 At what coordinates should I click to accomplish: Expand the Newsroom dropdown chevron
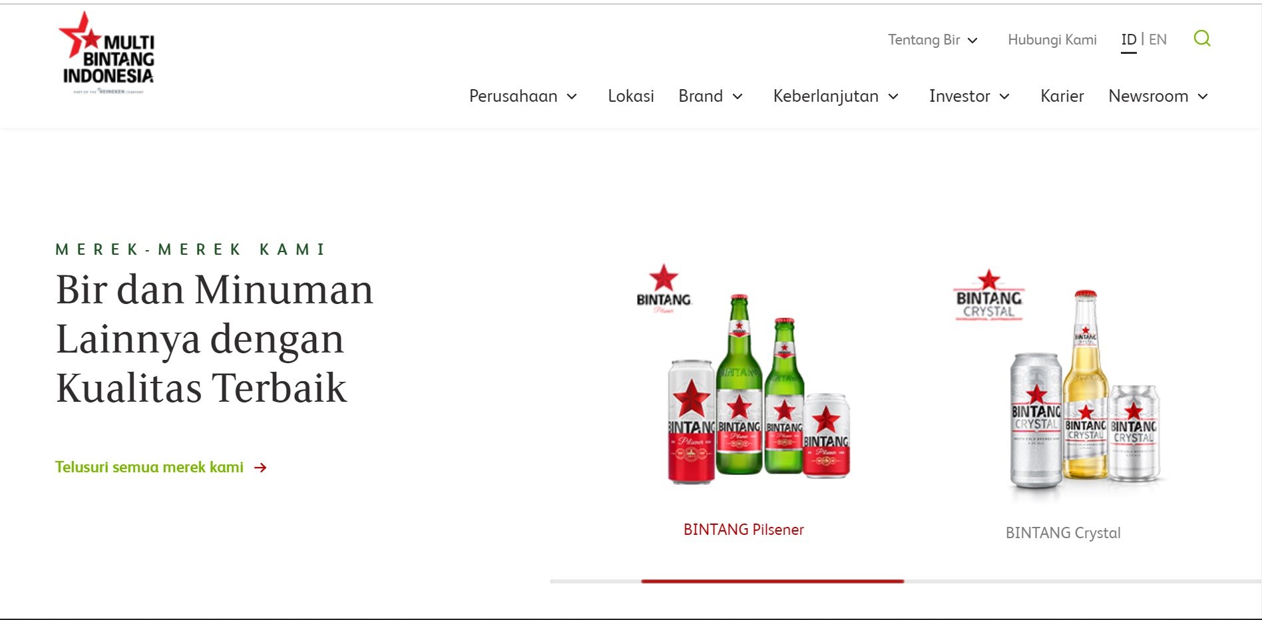point(1203,96)
